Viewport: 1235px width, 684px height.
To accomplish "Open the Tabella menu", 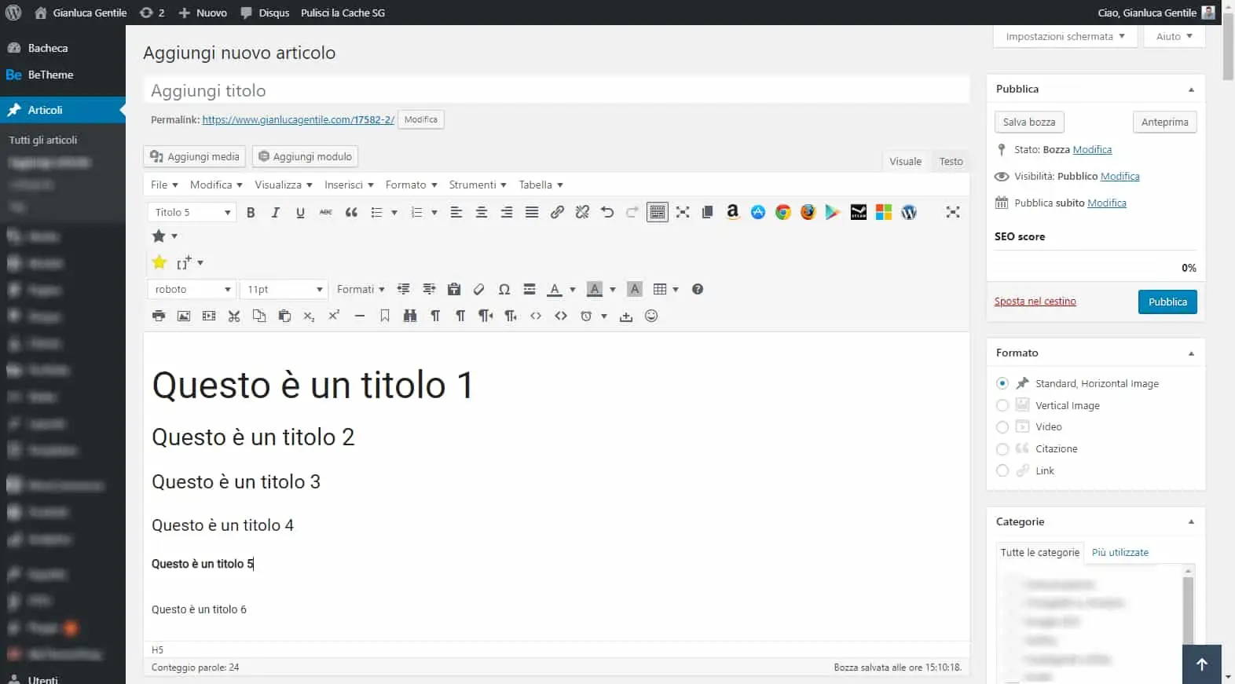I will coord(541,185).
